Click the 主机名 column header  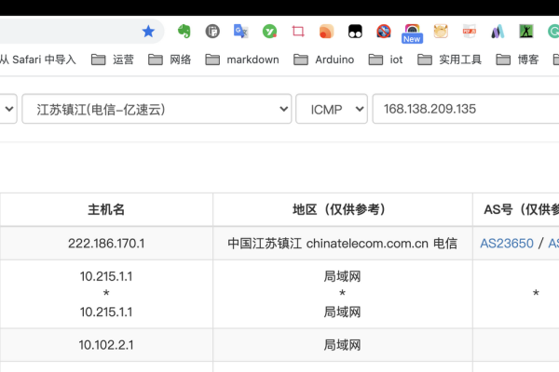pyautogui.click(x=106, y=209)
